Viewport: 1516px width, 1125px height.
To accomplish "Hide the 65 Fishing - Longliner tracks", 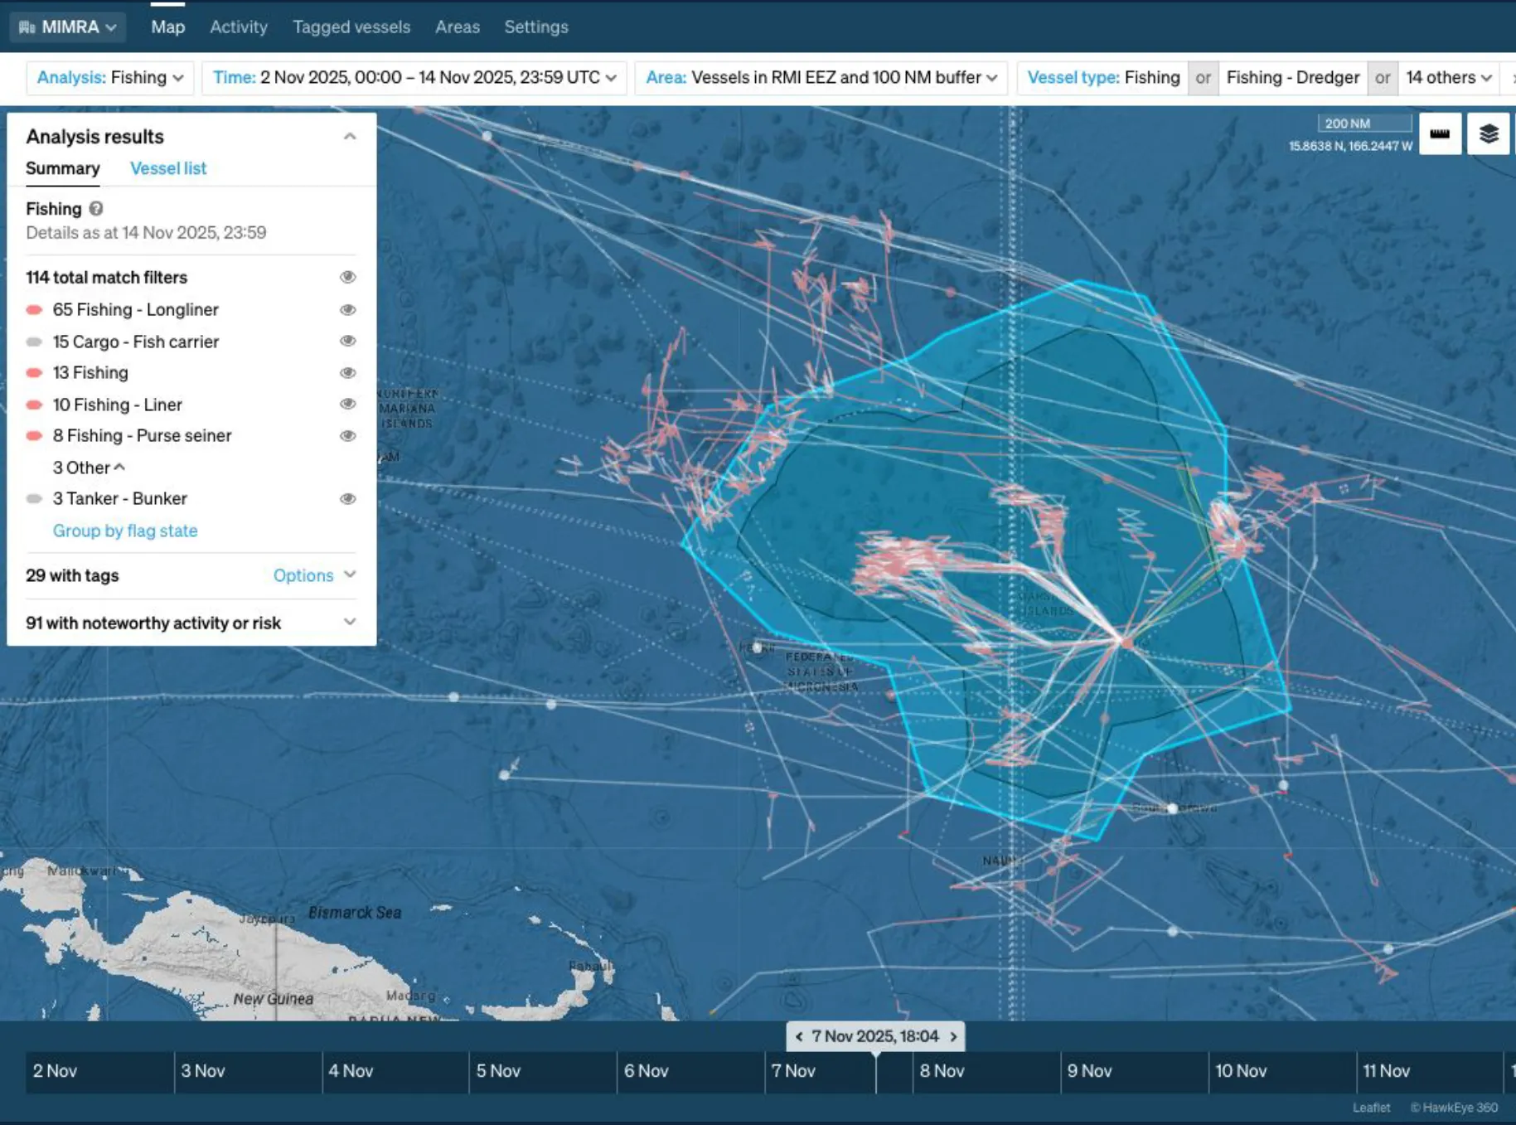I will pos(348,309).
